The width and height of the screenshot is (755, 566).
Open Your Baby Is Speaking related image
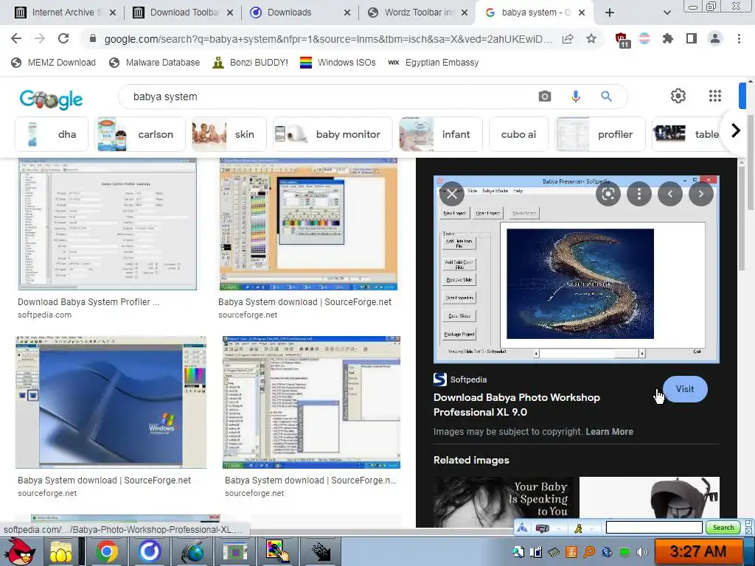click(x=504, y=500)
